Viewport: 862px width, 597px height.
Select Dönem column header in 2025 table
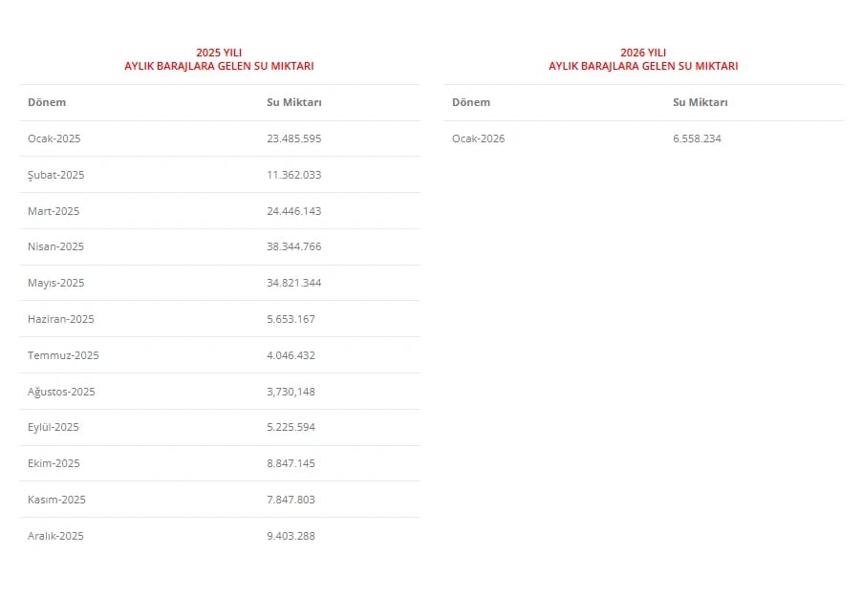click(47, 102)
